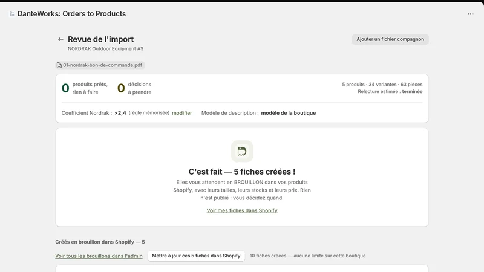
Task: Click the Elles vous attendent en BROUILLON paragraph
Action: coord(242,190)
